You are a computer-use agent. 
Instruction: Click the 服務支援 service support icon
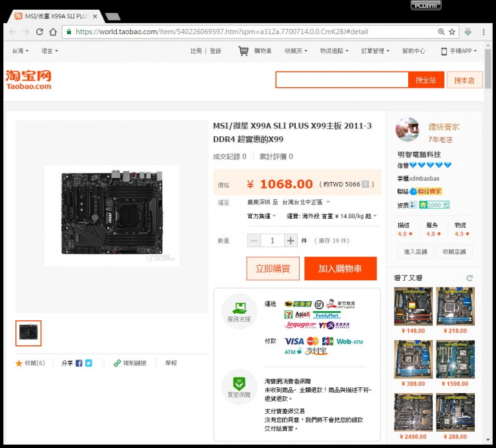pos(239,311)
